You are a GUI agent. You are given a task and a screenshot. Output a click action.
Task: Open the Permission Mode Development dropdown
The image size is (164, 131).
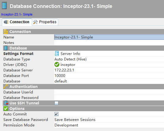(x=109, y=125)
